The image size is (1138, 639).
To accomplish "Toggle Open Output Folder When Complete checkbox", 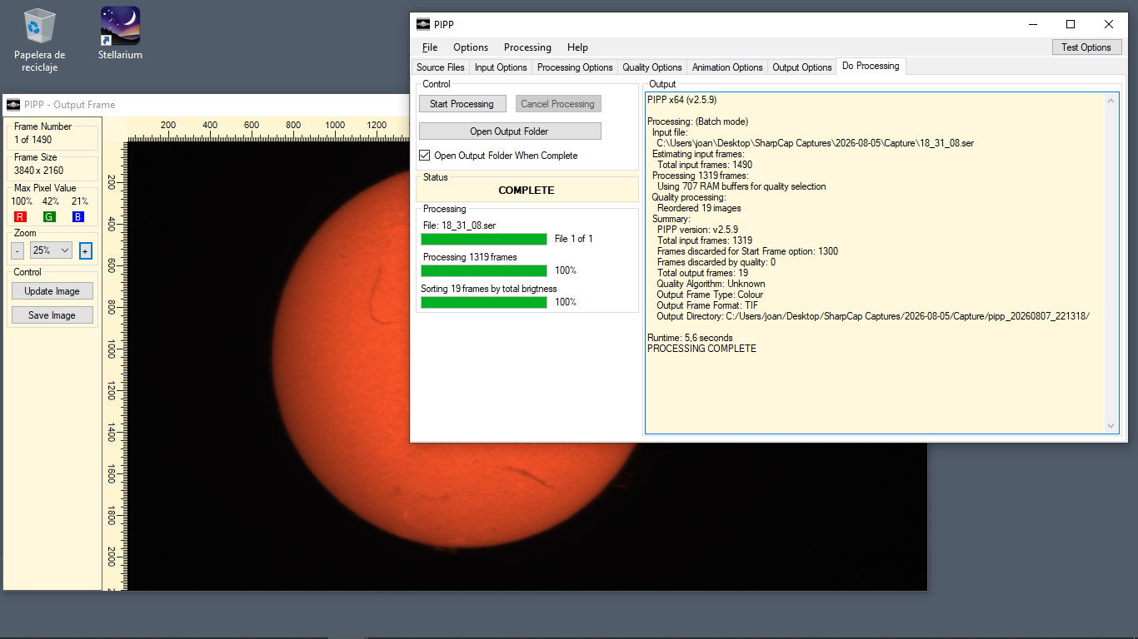I will (x=425, y=156).
